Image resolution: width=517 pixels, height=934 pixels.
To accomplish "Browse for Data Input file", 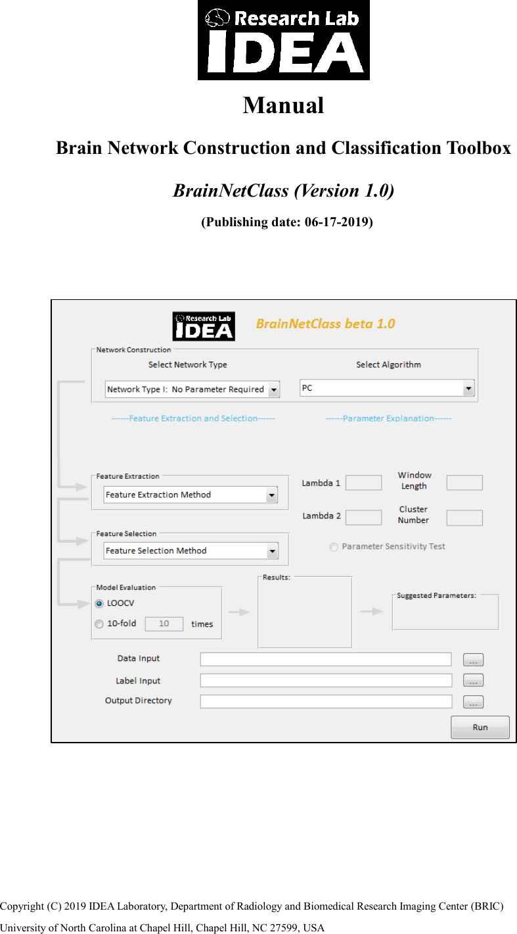I will (473, 660).
